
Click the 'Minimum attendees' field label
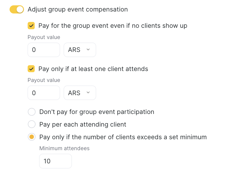coord(64,148)
